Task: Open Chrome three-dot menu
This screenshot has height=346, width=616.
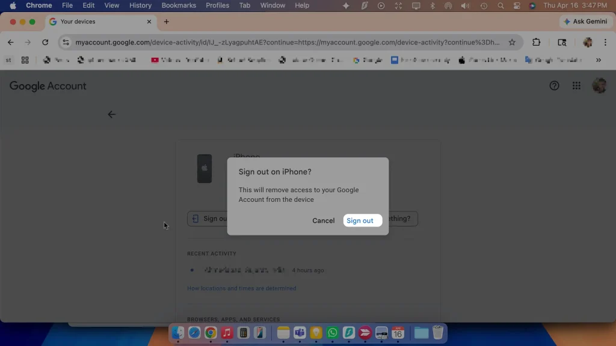Action: click(605, 43)
